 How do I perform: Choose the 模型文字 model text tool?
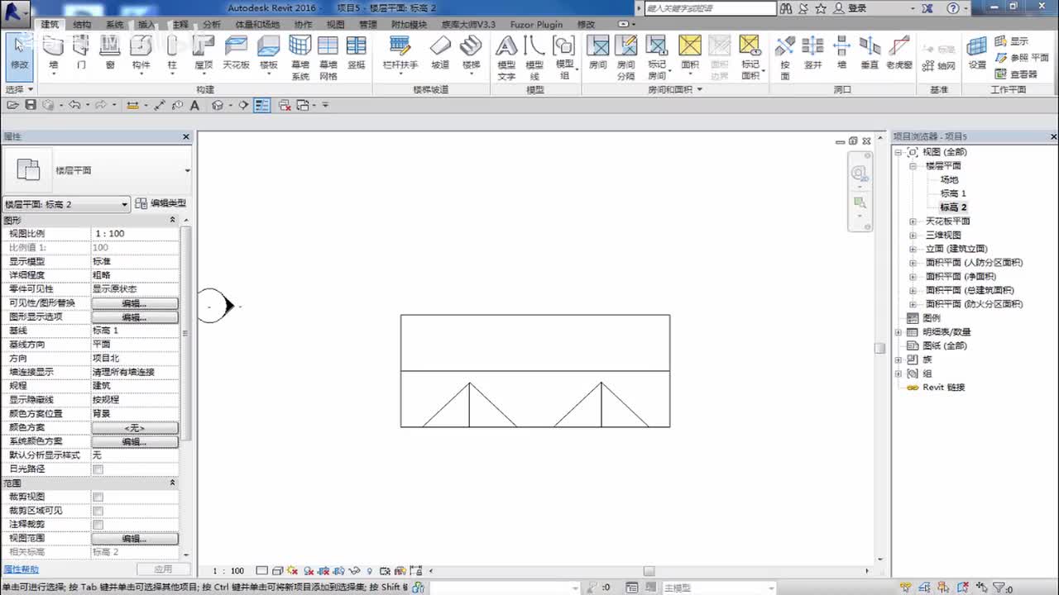[506, 58]
